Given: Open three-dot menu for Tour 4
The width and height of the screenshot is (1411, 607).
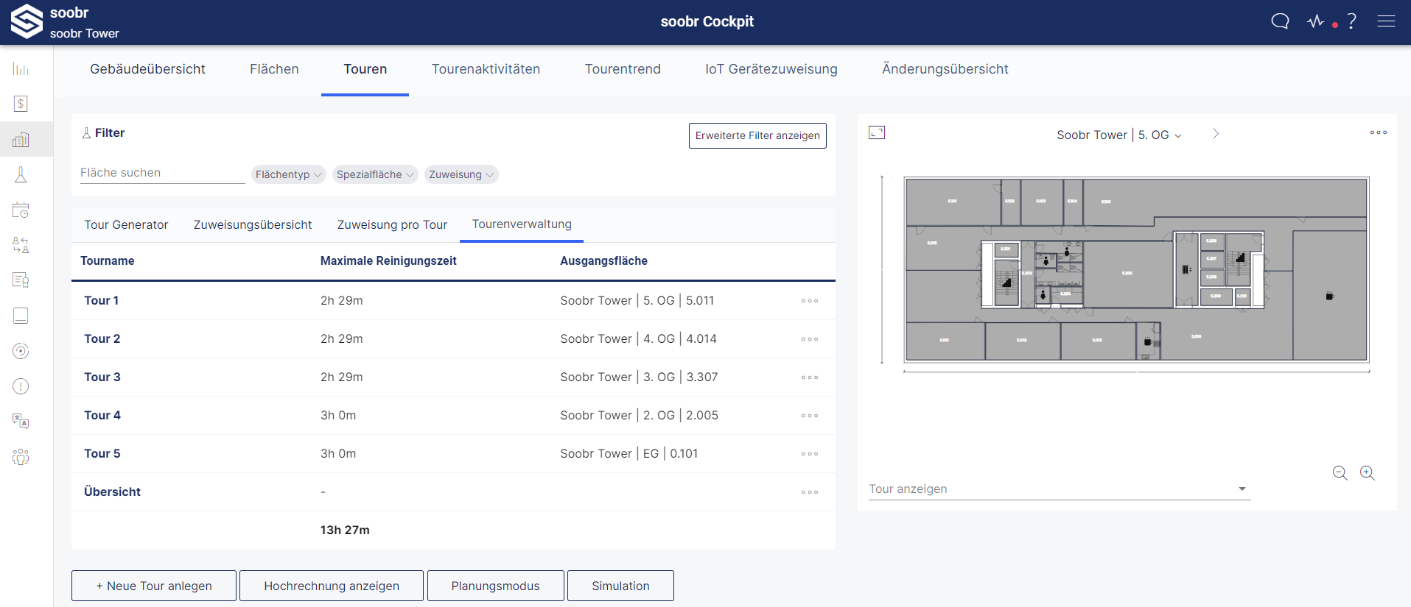Looking at the screenshot, I should click(x=810, y=416).
